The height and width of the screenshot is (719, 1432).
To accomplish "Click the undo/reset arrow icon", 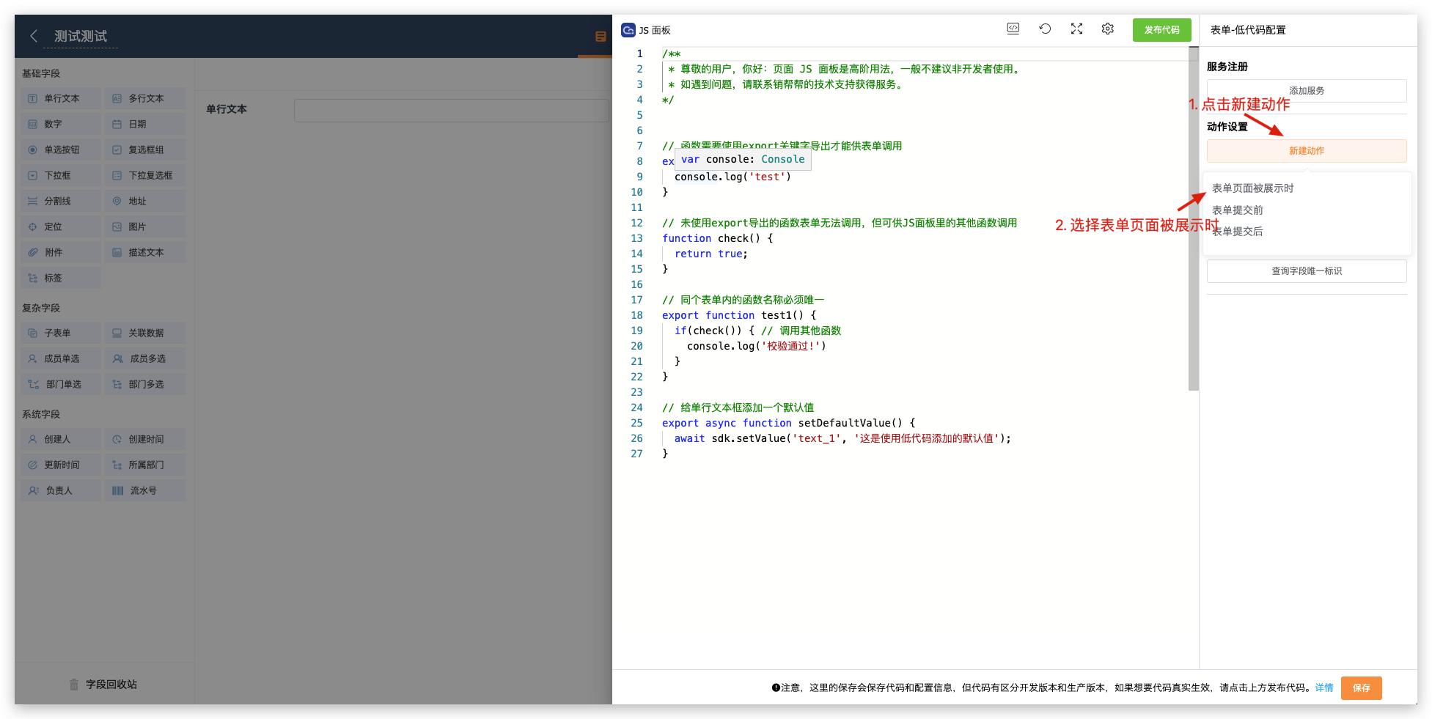I will [x=1045, y=29].
